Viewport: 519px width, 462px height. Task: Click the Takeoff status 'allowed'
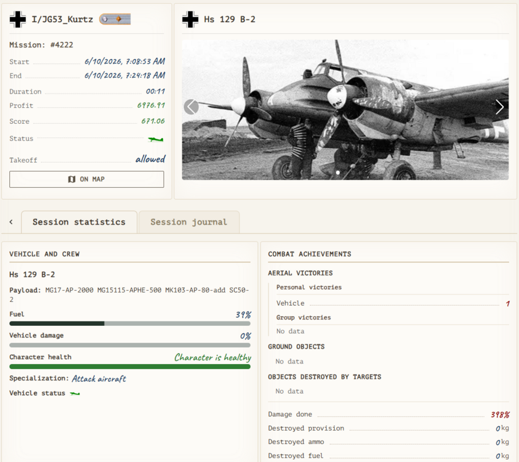pos(150,160)
